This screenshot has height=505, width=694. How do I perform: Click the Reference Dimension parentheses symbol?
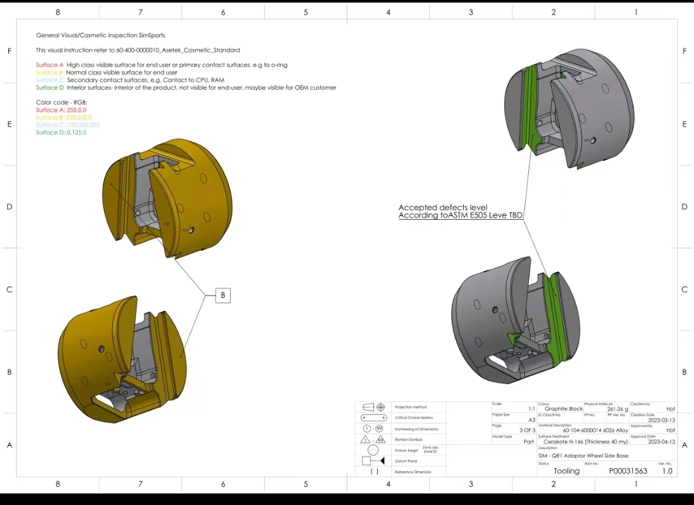(374, 472)
